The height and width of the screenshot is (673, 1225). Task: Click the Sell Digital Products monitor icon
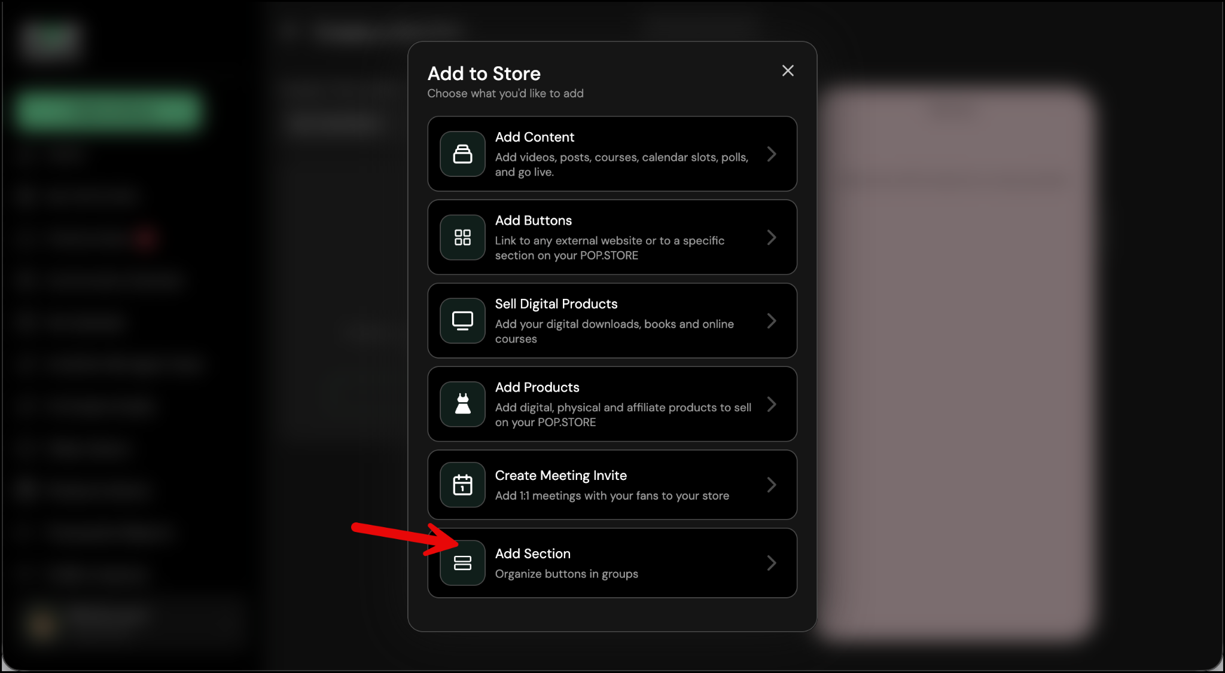(462, 321)
